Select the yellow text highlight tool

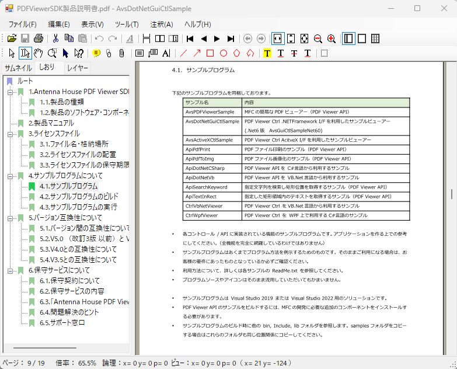pyautogui.click(x=267, y=53)
